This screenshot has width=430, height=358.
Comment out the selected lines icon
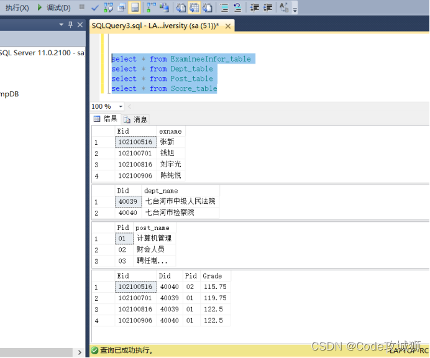pyautogui.click(x=224, y=7)
